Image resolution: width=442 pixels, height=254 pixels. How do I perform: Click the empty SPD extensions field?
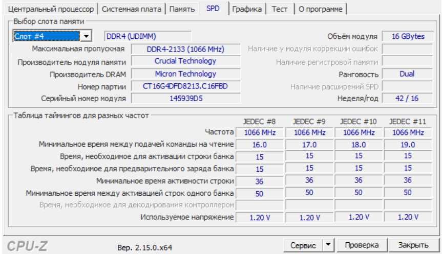407,86
